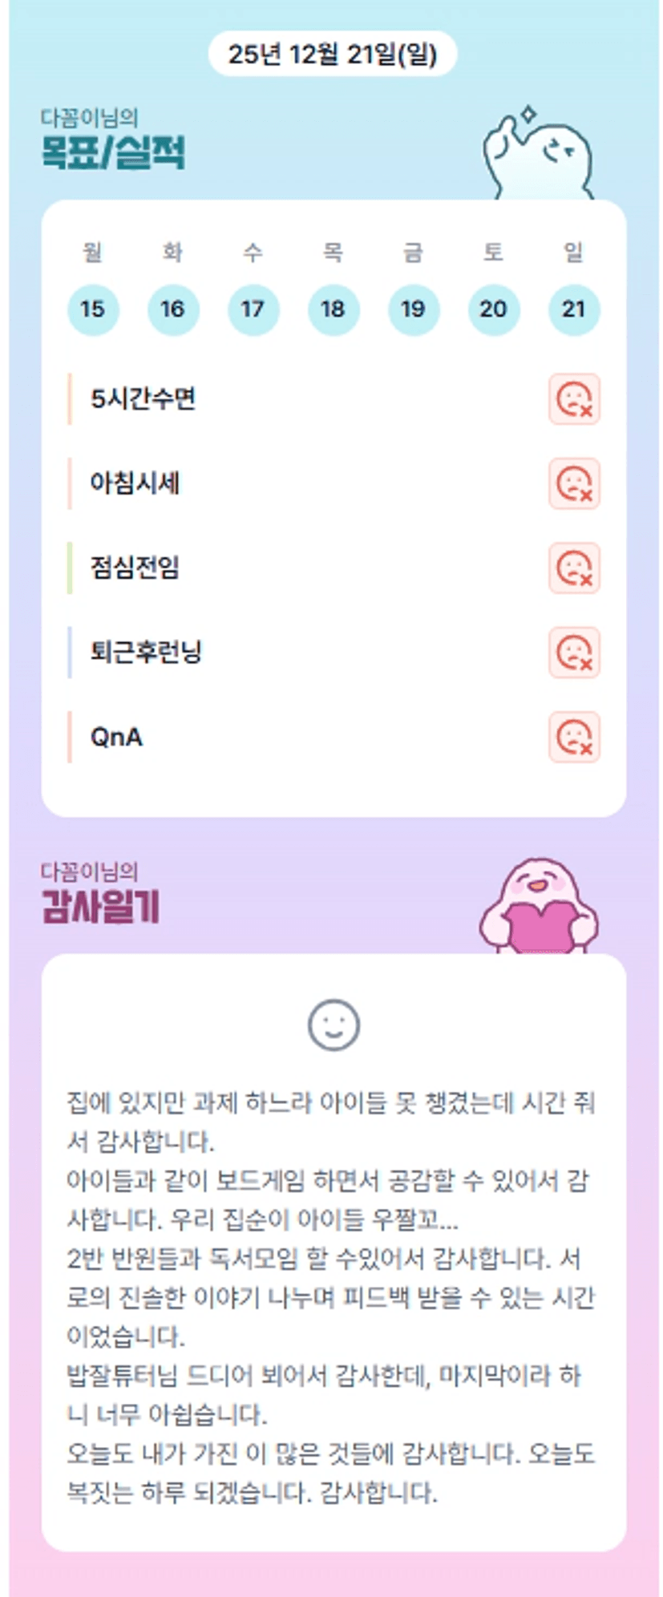Click the sad face icon for 아침시세

pyautogui.click(x=574, y=483)
